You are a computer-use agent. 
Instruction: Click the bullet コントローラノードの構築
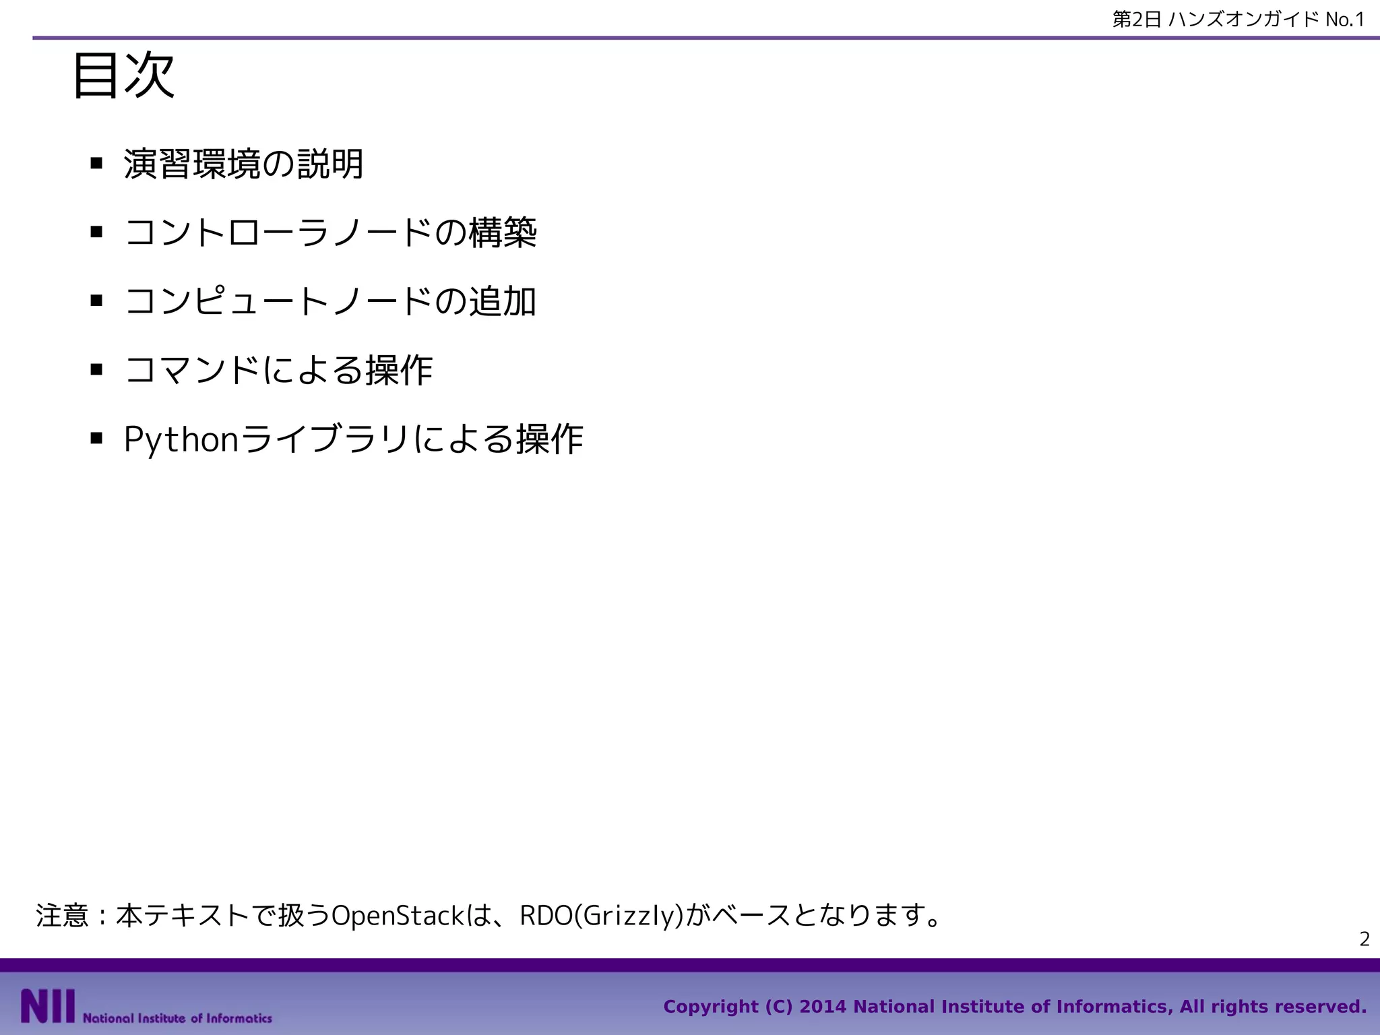(330, 232)
